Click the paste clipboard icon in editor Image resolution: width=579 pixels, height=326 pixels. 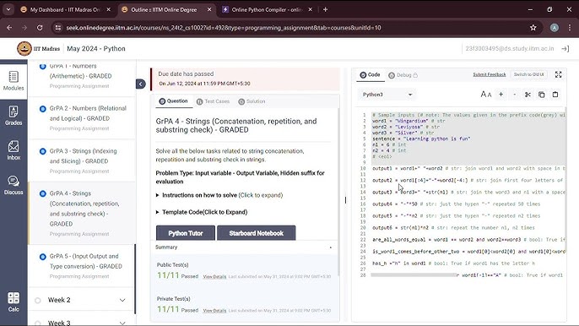coord(555,95)
